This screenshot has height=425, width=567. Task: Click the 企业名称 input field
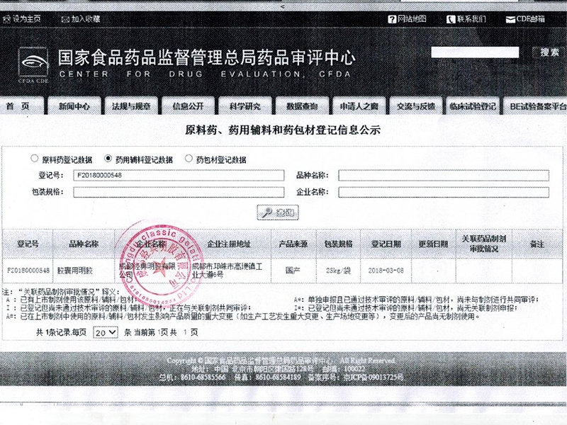(444, 192)
